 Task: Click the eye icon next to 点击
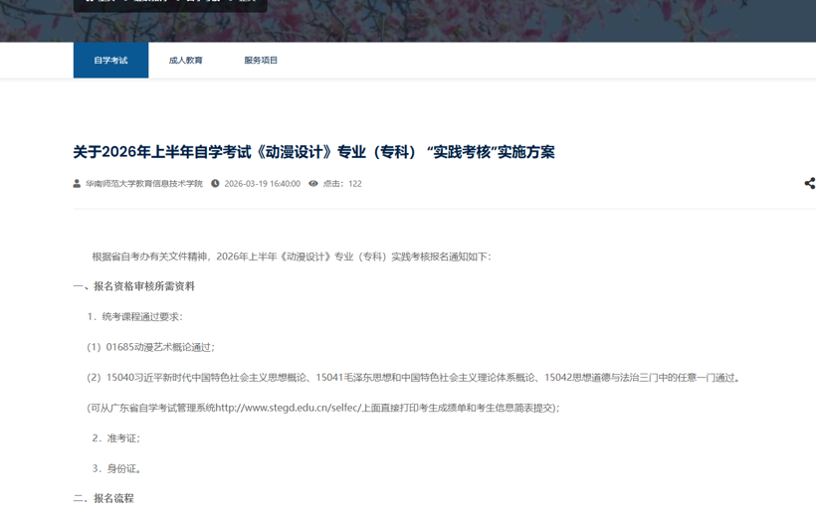click(313, 184)
